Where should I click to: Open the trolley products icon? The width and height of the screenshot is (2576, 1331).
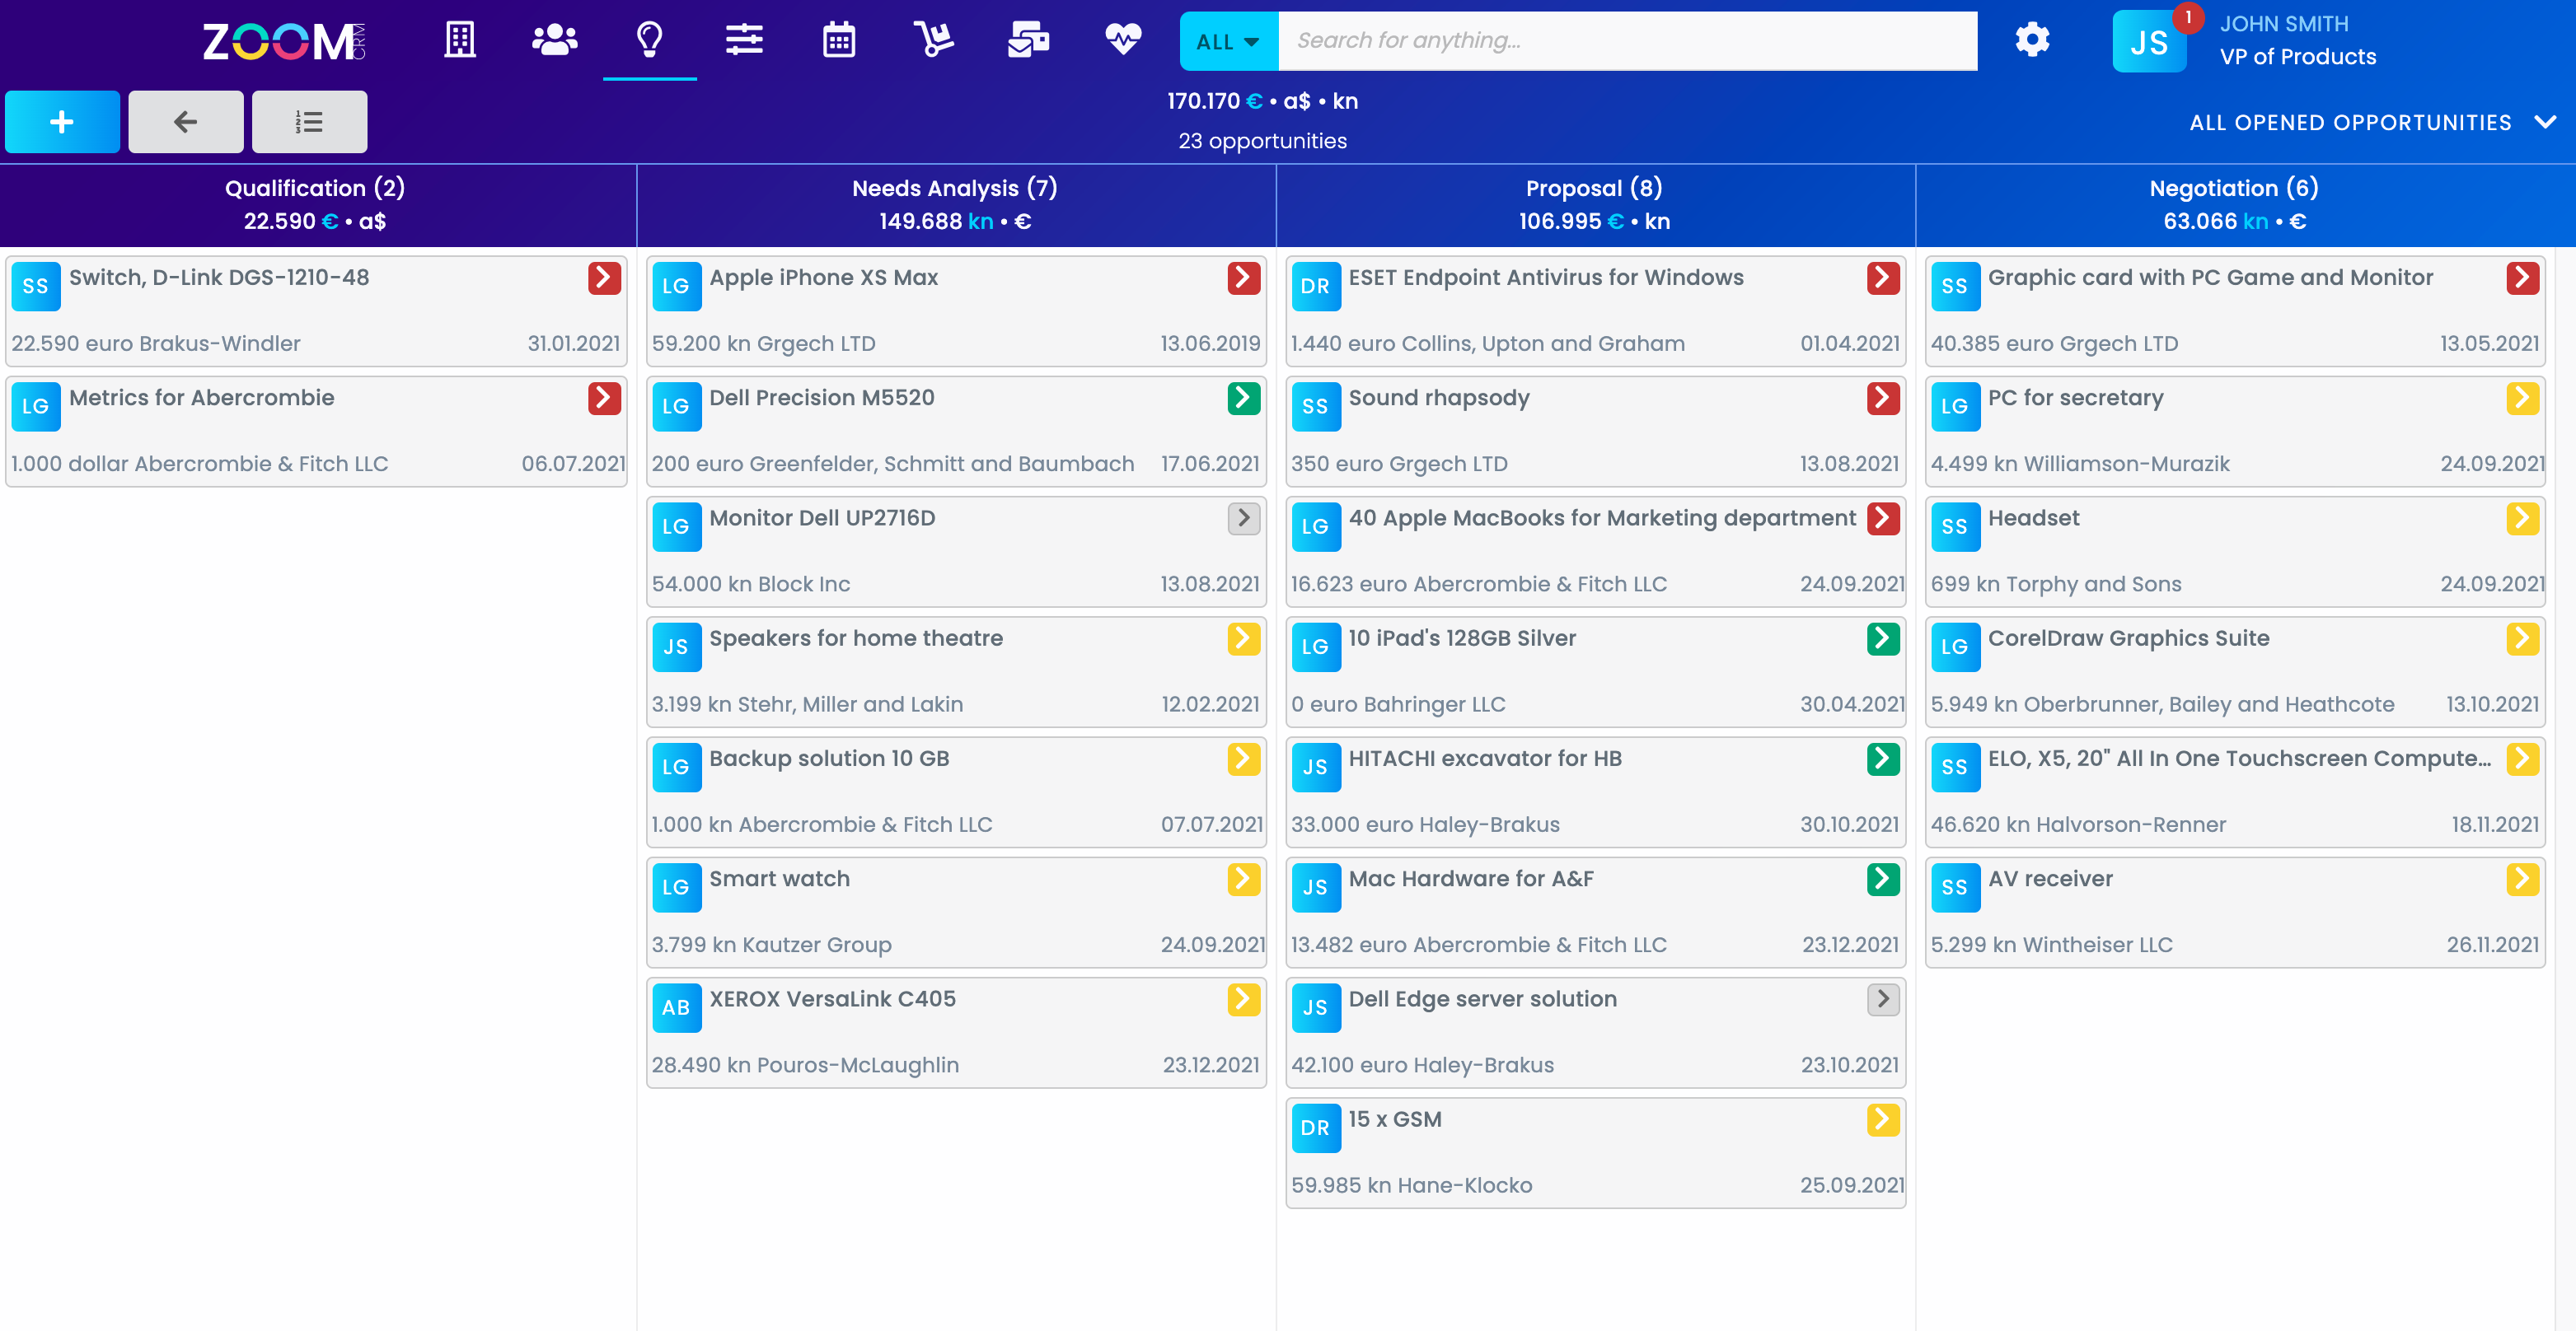(x=933, y=40)
